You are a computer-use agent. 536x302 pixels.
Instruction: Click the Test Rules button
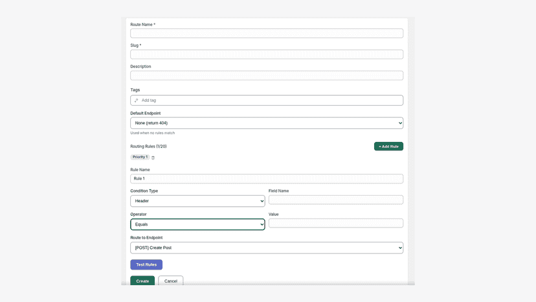click(x=146, y=264)
